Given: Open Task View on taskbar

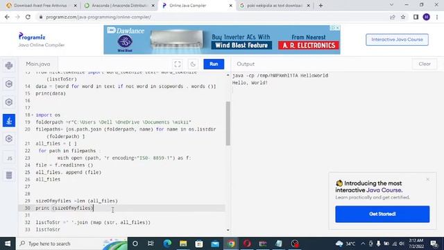Looking at the screenshot, I should (x=151, y=244).
